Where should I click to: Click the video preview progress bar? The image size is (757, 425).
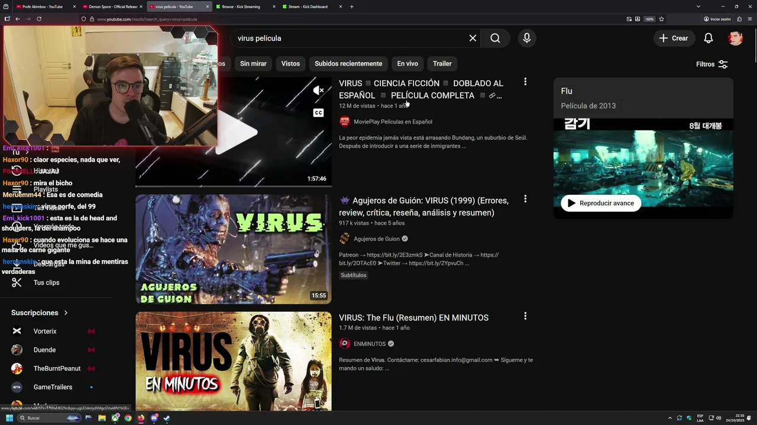[234, 186]
